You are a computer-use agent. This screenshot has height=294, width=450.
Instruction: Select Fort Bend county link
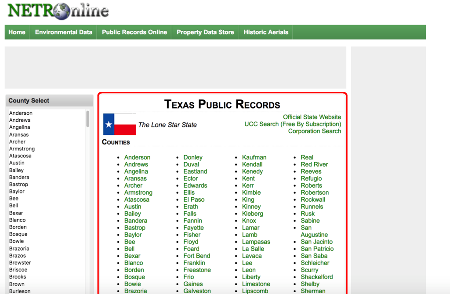[196, 256]
